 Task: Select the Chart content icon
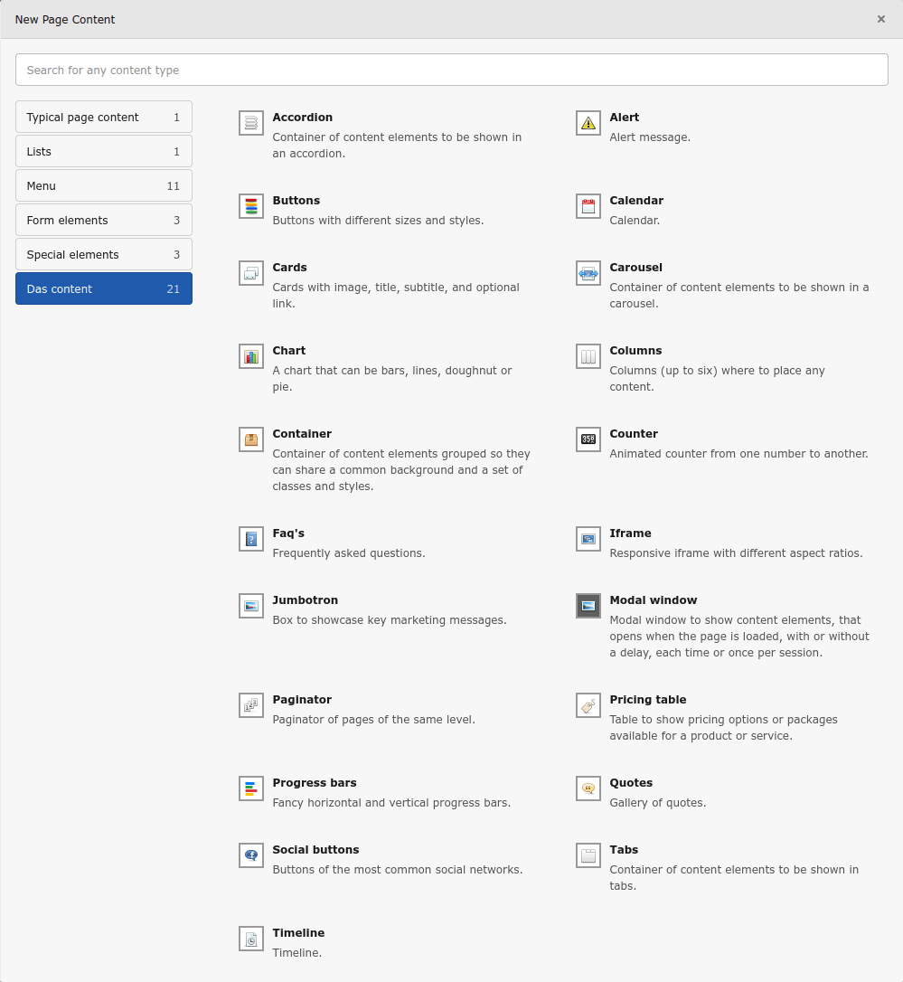(x=250, y=356)
